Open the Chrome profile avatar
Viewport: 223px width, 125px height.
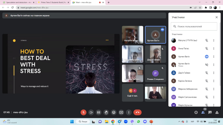pyautogui.click(x=215, y=8)
